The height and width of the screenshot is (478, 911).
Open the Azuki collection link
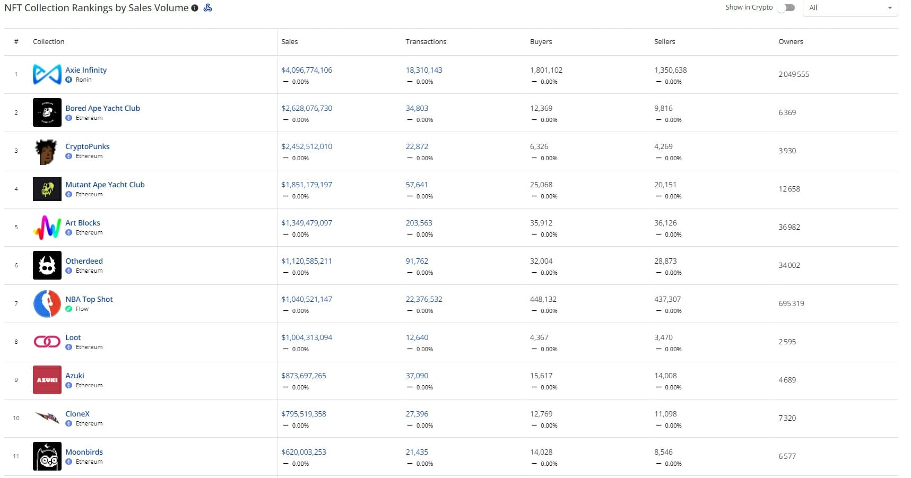(75, 376)
